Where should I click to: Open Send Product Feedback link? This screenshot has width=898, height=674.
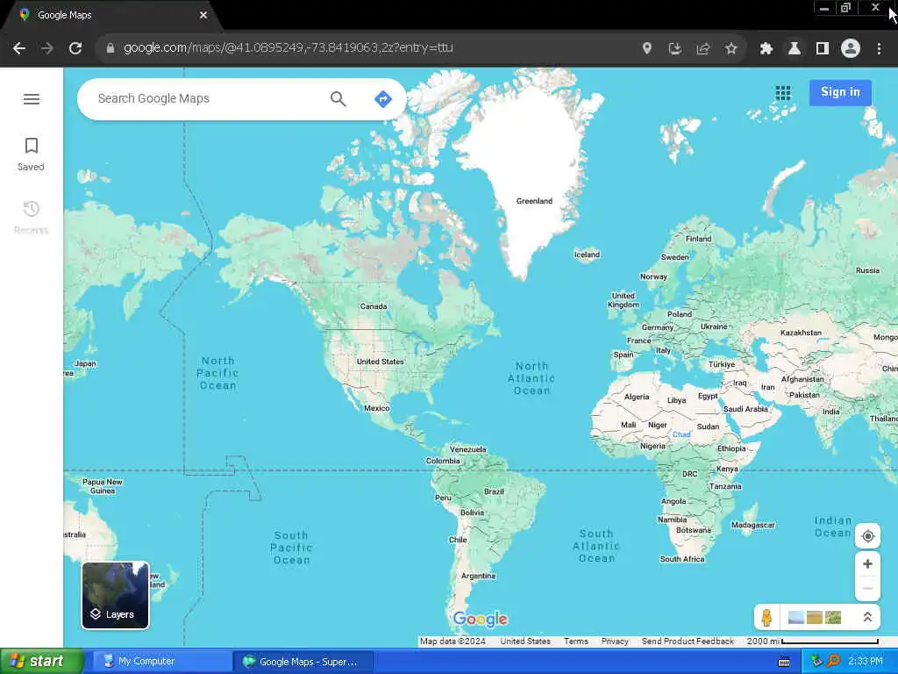point(688,641)
